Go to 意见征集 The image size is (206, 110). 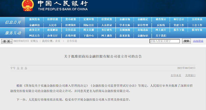pos(125,36)
